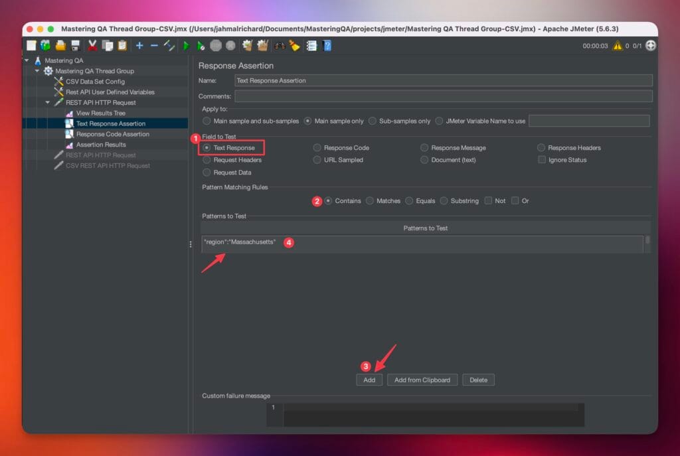Toggle the Not checkbox
680x456 pixels.
pyautogui.click(x=488, y=200)
